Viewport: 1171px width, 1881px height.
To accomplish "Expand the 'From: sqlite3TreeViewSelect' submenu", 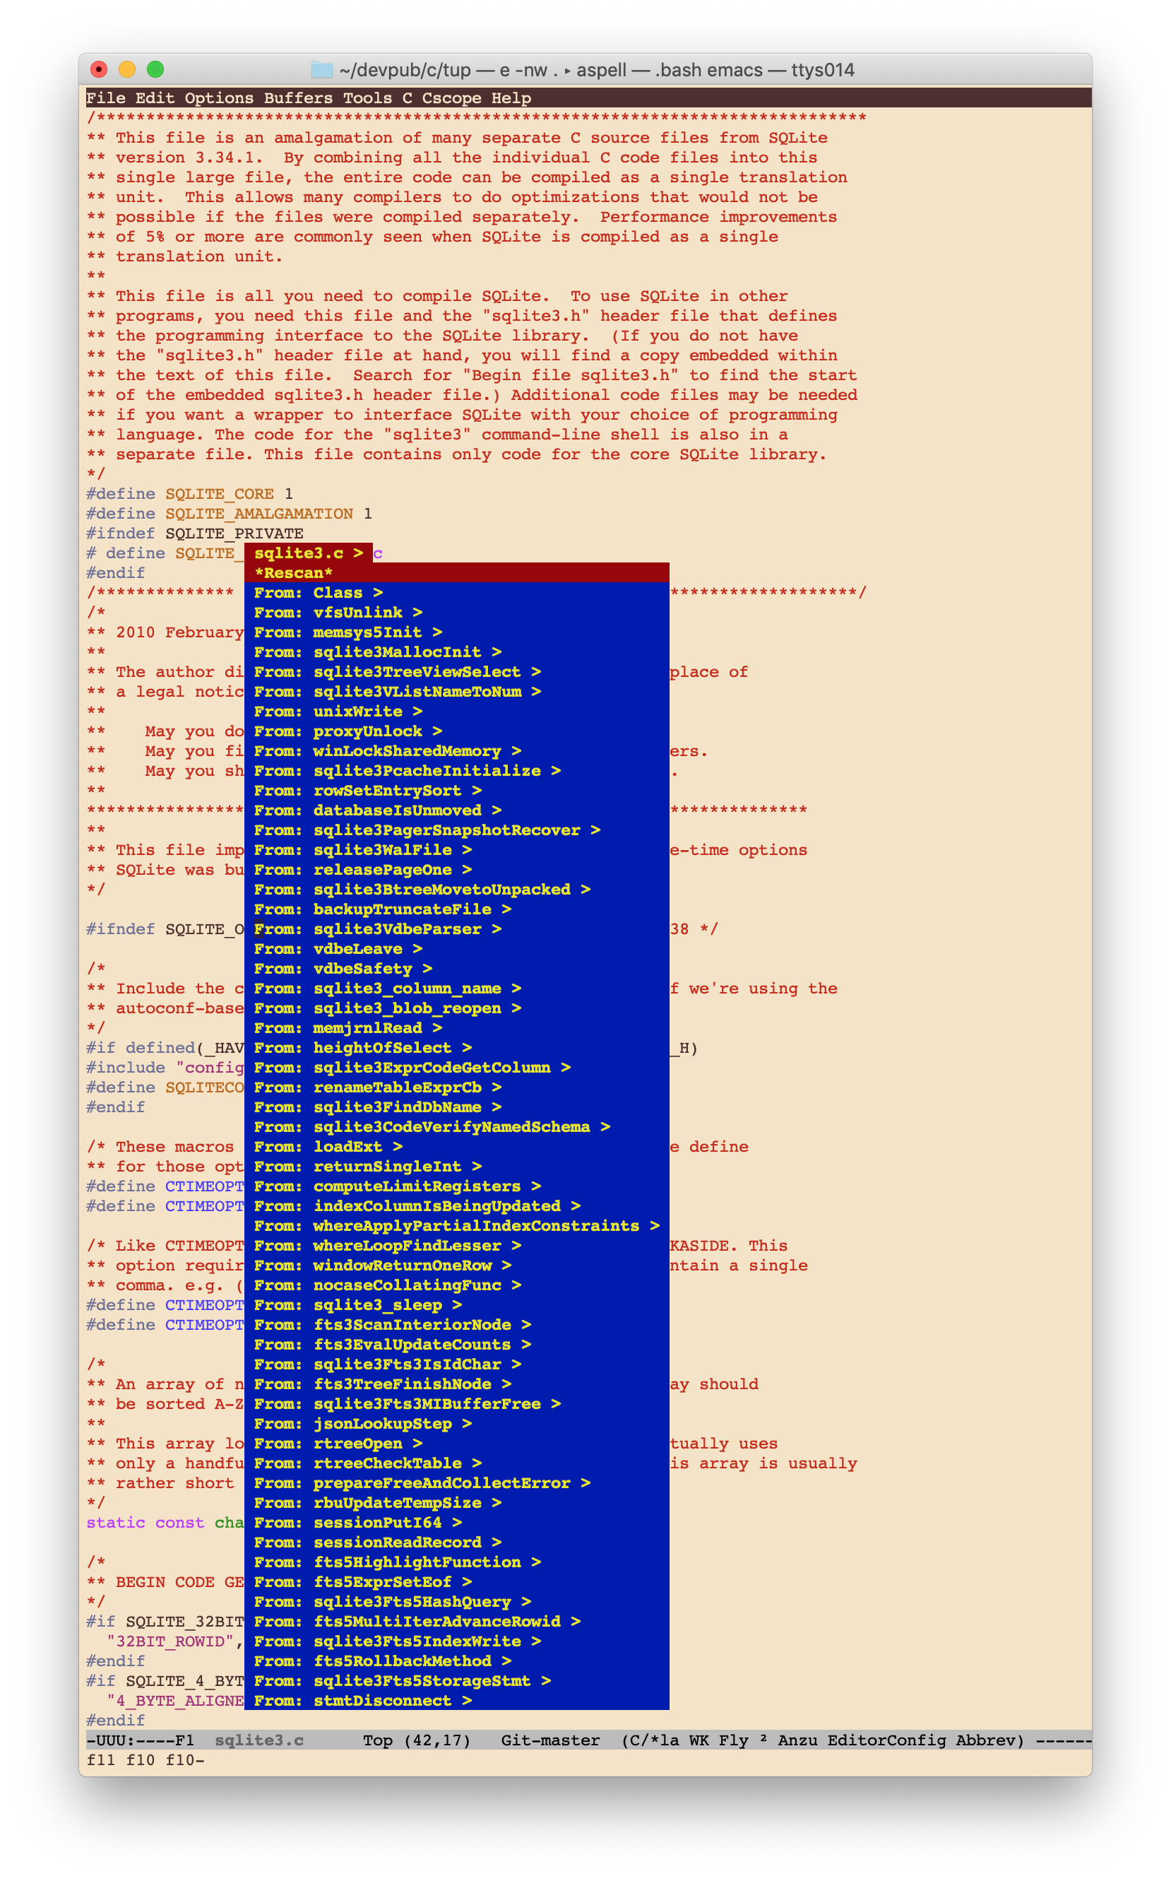I will click(x=457, y=672).
